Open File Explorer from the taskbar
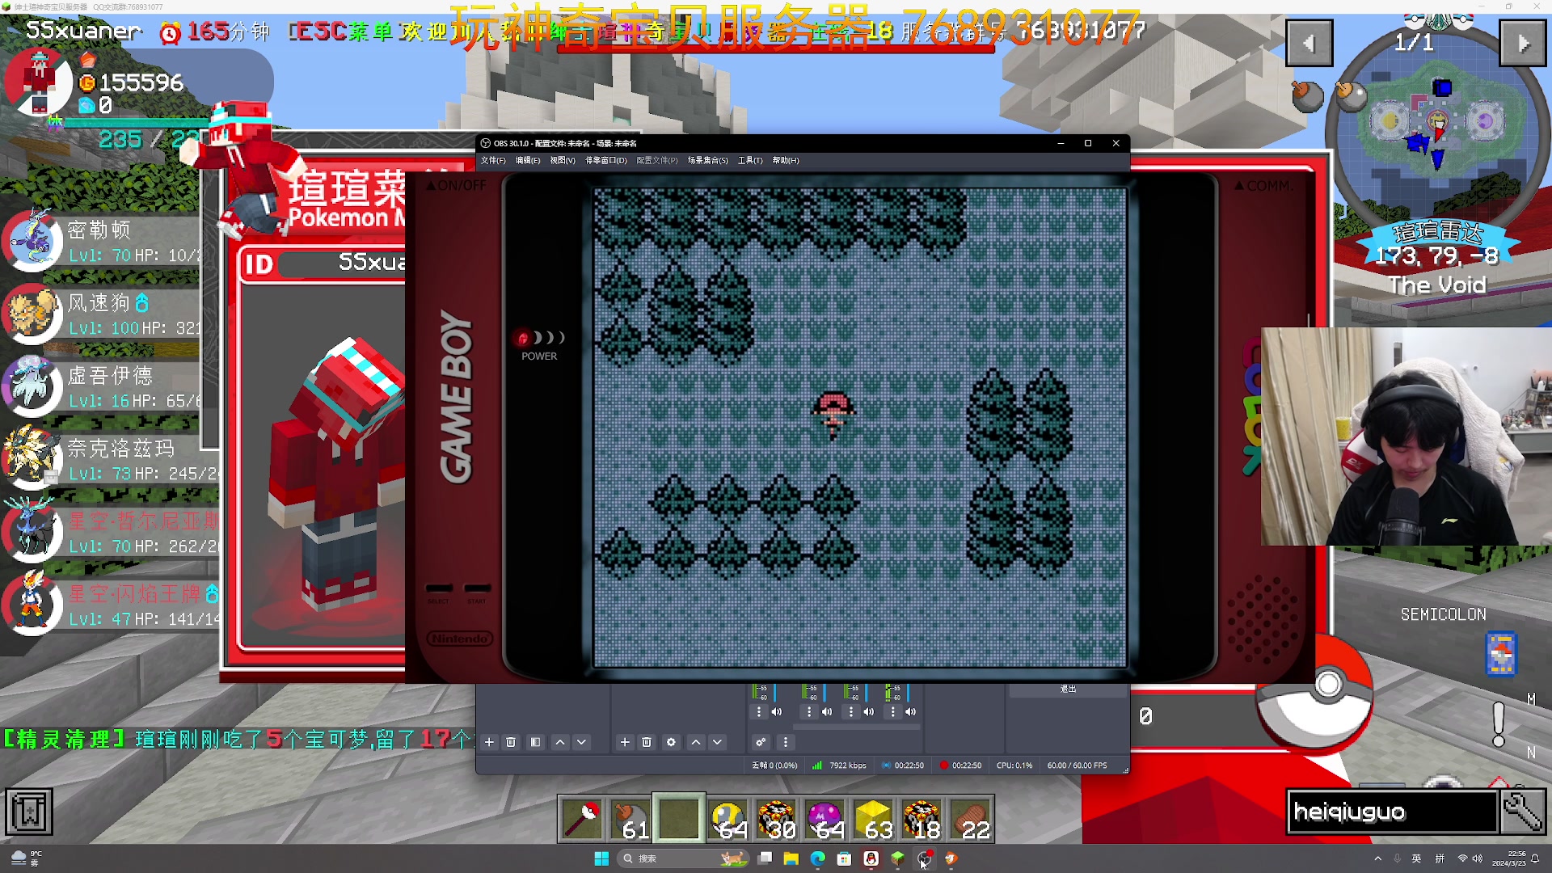Image resolution: width=1552 pixels, height=873 pixels. point(791,858)
